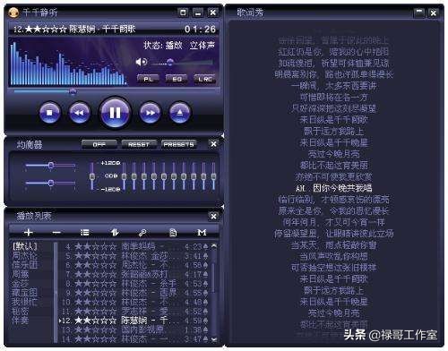Skip to the next track

click(x=150, y=113)
